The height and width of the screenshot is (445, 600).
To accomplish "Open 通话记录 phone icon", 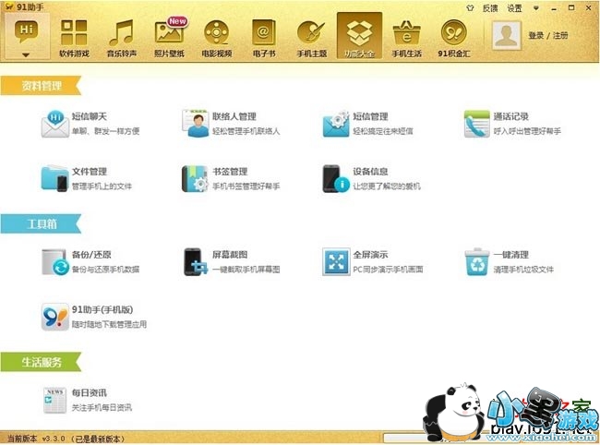I will click(477, 124).
